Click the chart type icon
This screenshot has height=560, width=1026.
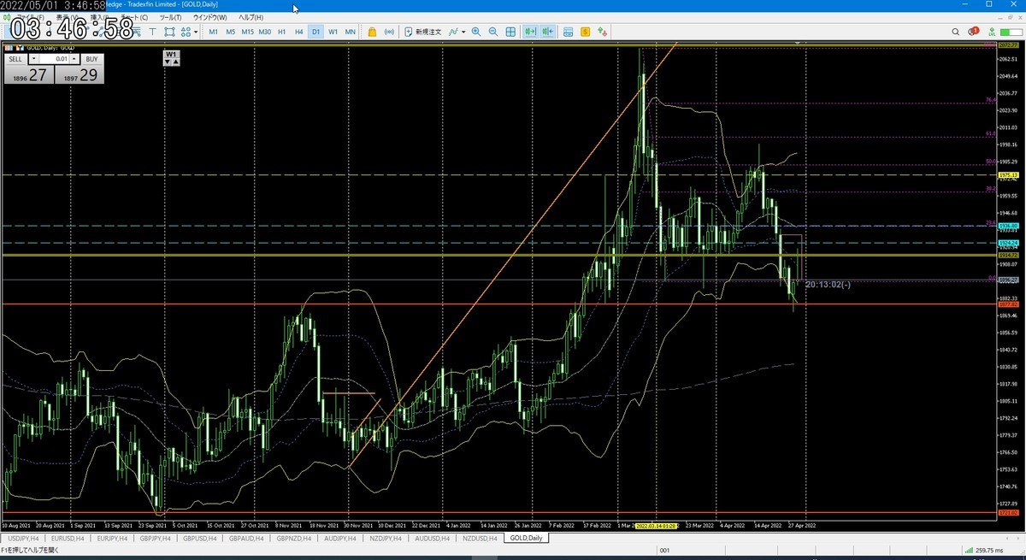[x=454, y=32]
